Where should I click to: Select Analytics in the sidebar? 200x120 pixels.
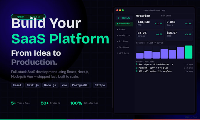coord(124,36)
